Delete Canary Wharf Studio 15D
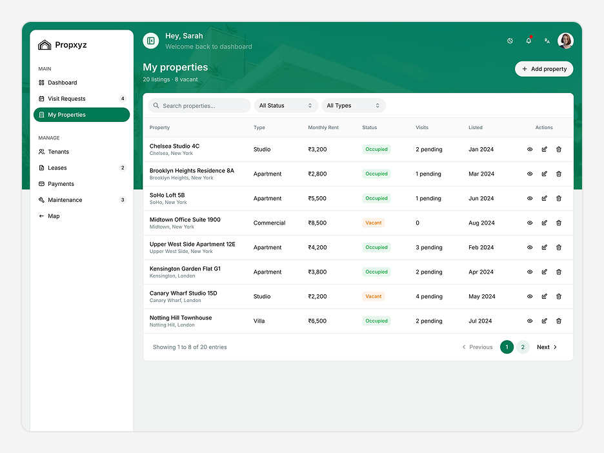Viewport: 604px width, 453px height. click(x=559, y=296)
